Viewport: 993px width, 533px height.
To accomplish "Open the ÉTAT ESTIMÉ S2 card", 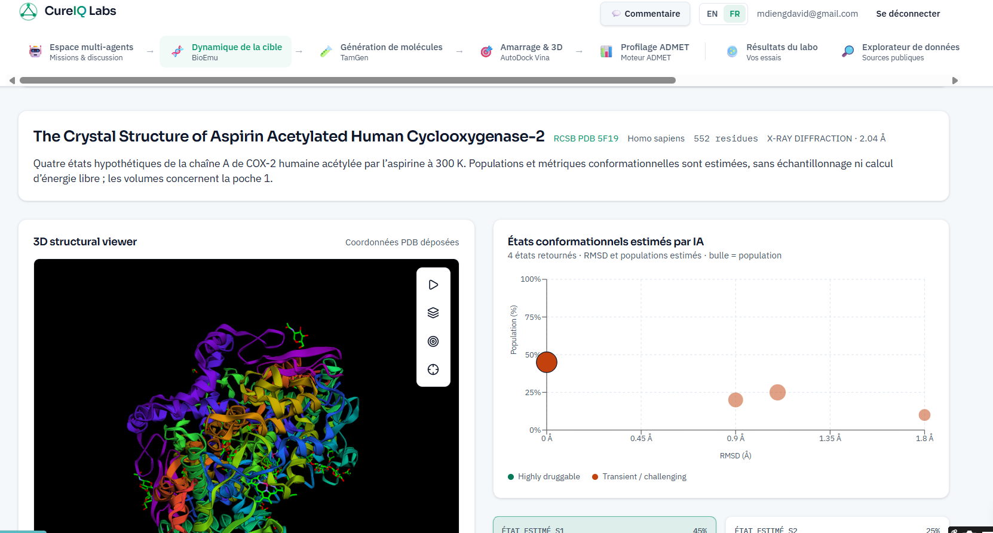I will [837, 525].
